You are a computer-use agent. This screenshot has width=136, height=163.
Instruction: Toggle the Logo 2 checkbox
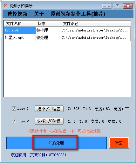click(x=14, y=121)
